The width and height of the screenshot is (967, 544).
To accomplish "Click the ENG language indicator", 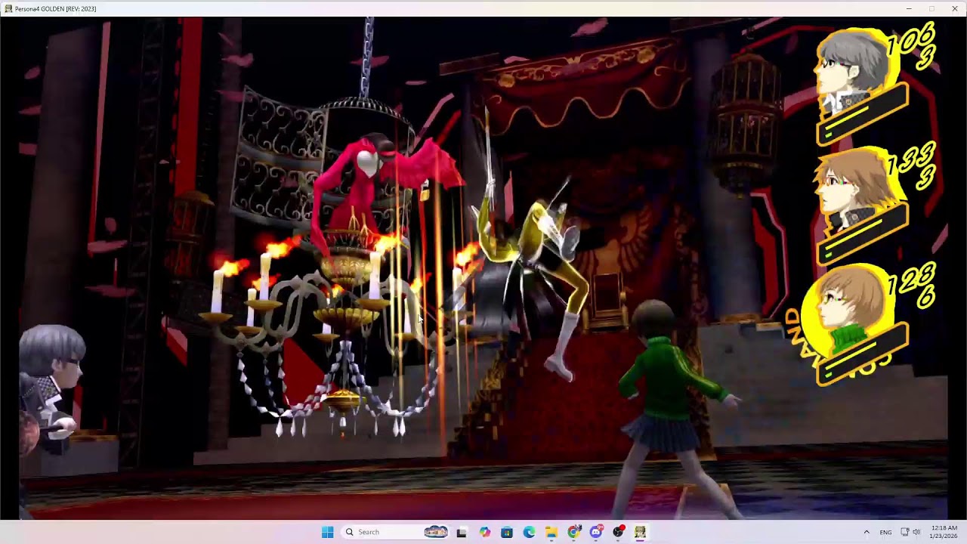I will click(885, 532).
